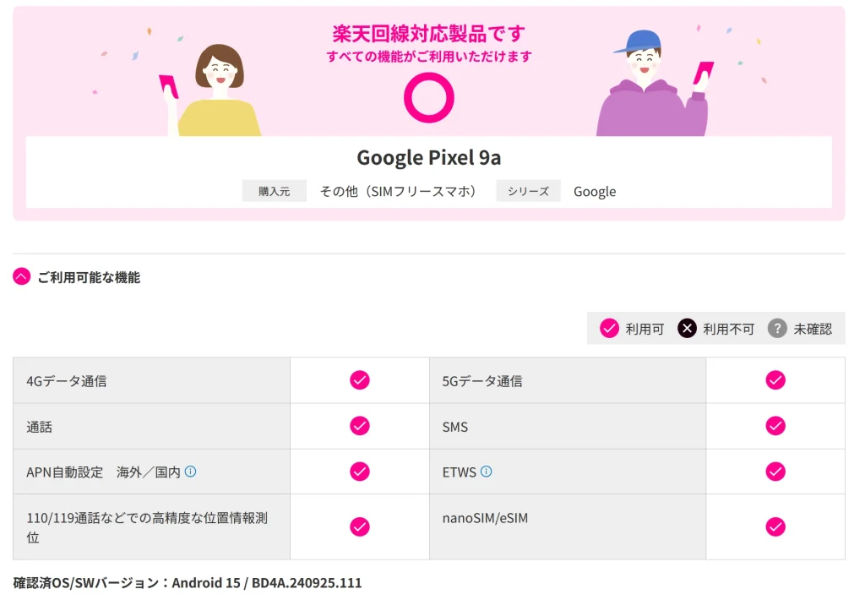Click the checkmark icon for 4Gデータ通信
The image size is (865, 600).
tap(360, 379)
